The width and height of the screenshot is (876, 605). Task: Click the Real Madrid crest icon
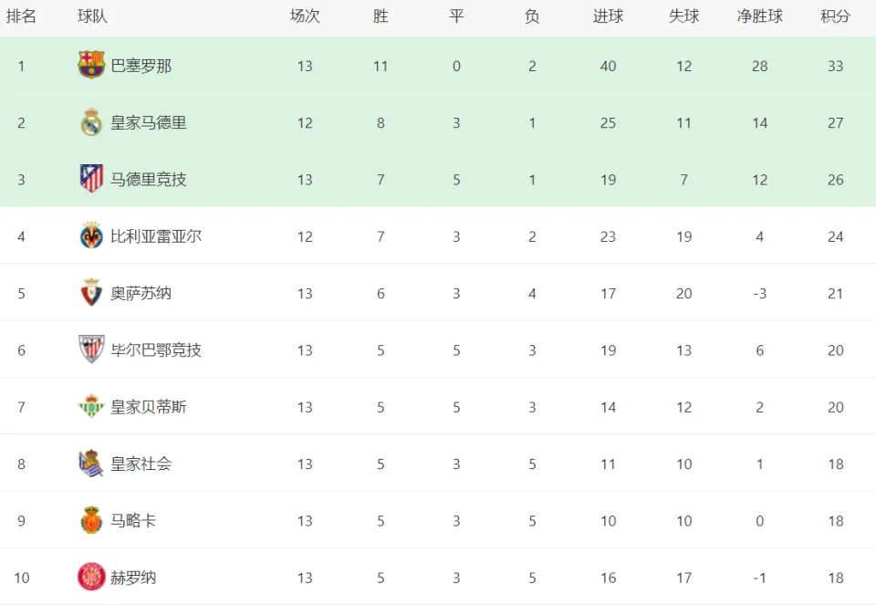91,122
